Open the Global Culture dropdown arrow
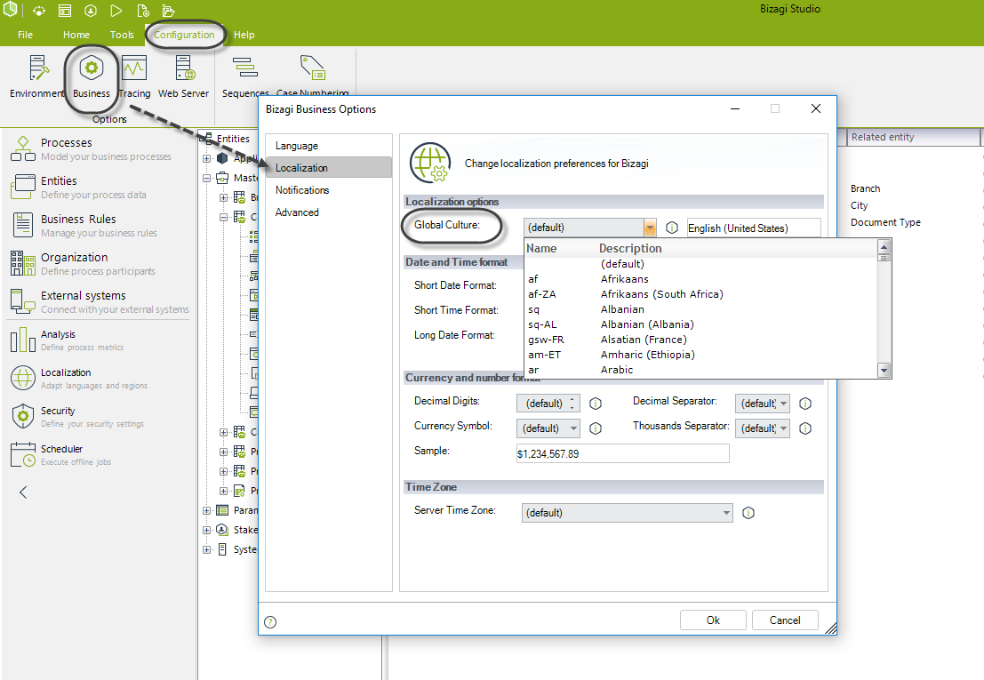The height and width of the screenshot is (680, 984). [x=650, y=228]
